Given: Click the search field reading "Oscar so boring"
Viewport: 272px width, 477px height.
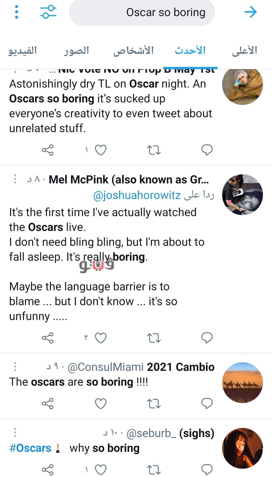Looking at the screenshot, I should coord(142,13).
